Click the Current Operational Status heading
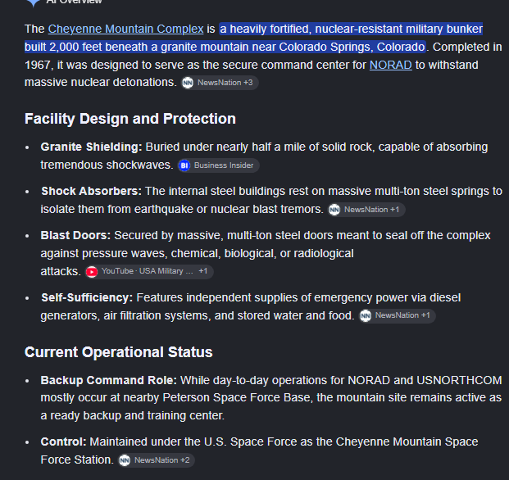 coord(119,352)
